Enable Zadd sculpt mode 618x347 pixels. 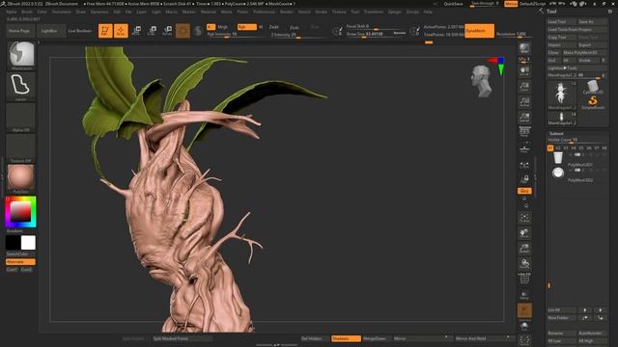[x=274, y=27]
